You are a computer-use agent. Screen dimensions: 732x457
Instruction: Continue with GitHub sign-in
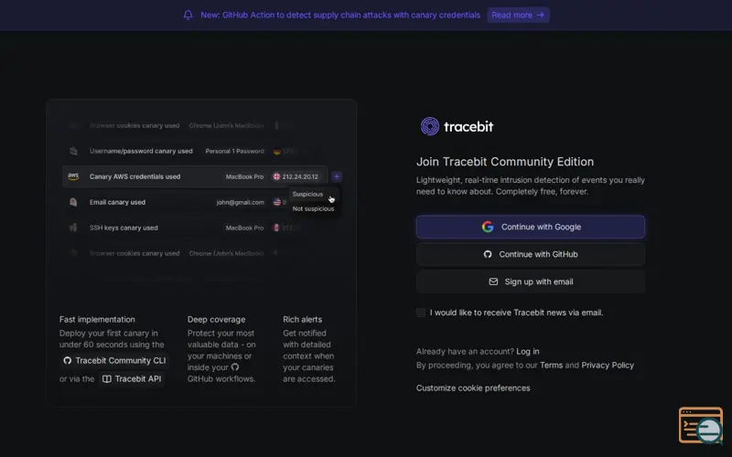tap(531, 254)
